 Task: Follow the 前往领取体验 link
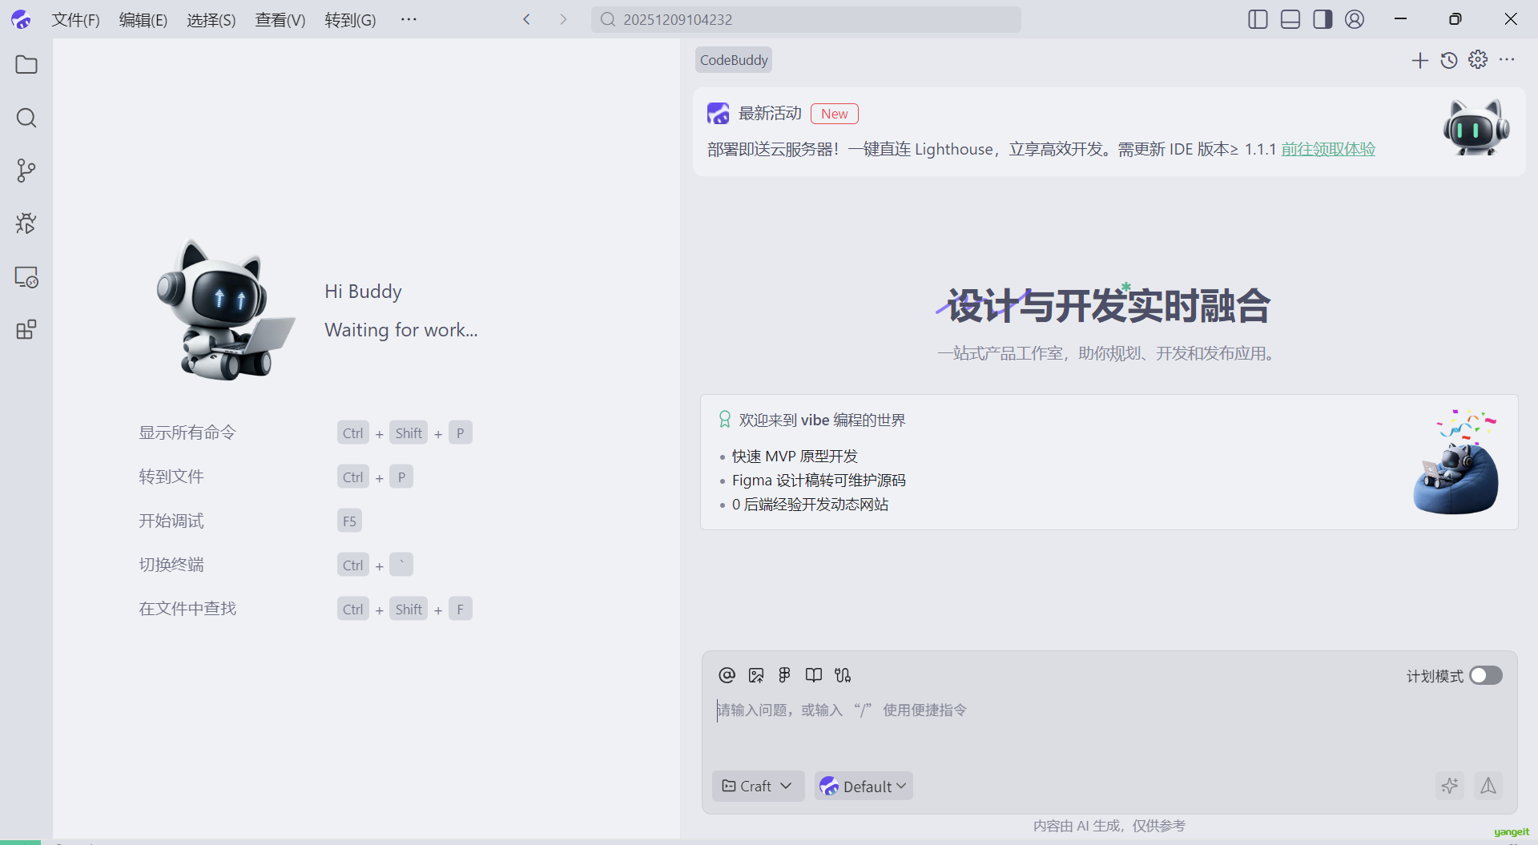[x=1327, y=149]
